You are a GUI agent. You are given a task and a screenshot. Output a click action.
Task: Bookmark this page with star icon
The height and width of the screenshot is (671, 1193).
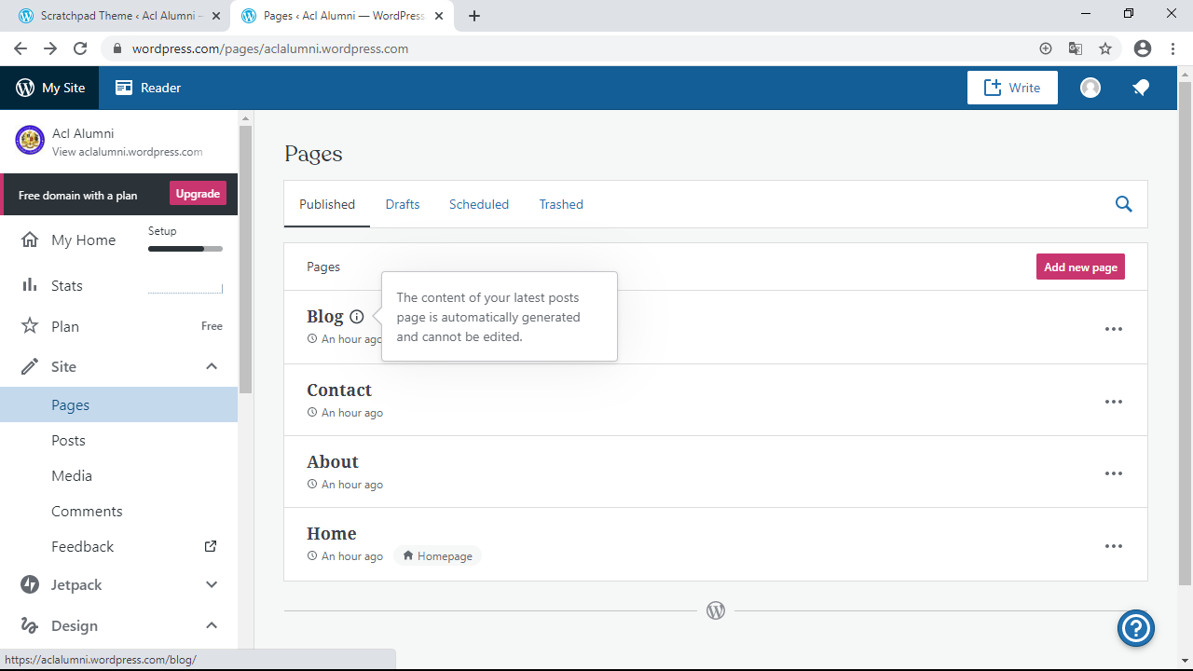(x=1105, y=48)
